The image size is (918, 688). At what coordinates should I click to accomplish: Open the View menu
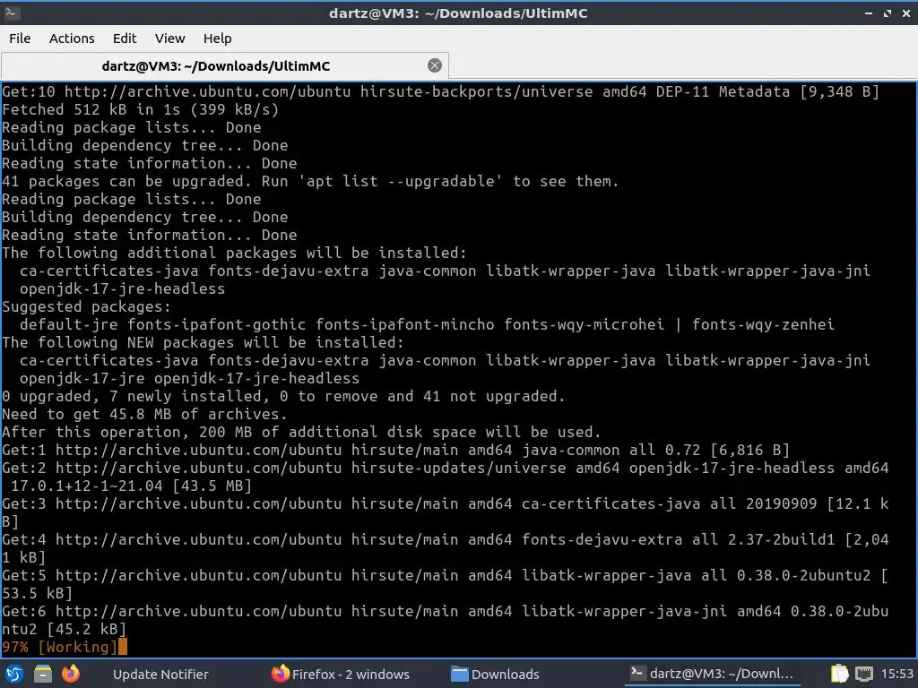tap(169, 38)
